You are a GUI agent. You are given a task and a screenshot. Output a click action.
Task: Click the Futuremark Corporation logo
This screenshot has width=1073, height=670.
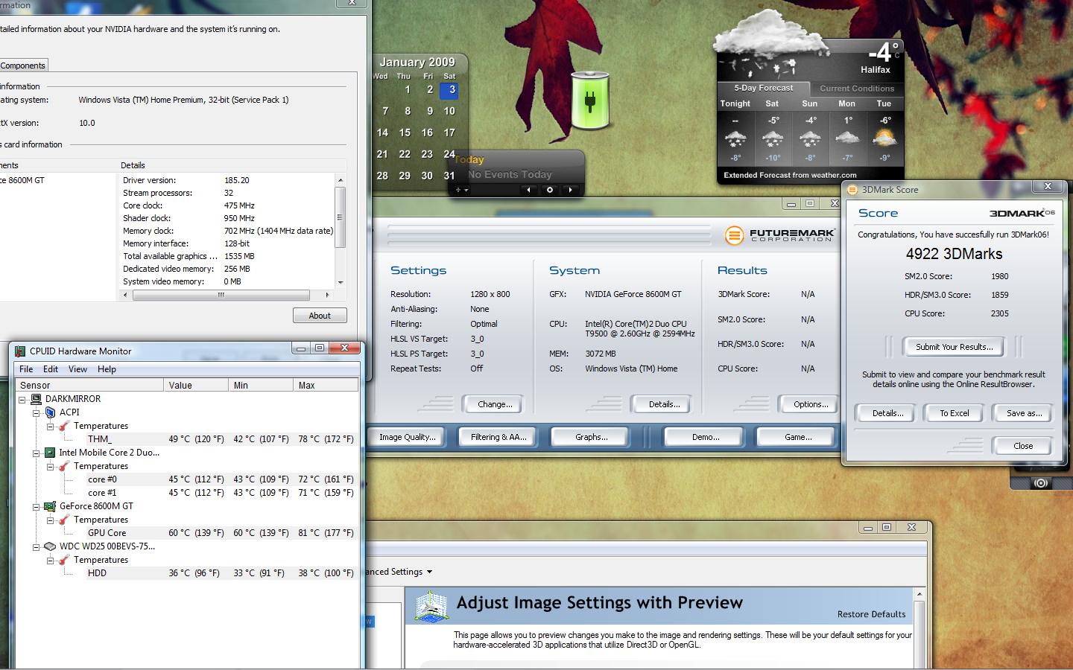click(780, 235)
